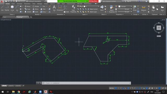
Task: Open the Manage ribbon tab
Action: [40, 4]
